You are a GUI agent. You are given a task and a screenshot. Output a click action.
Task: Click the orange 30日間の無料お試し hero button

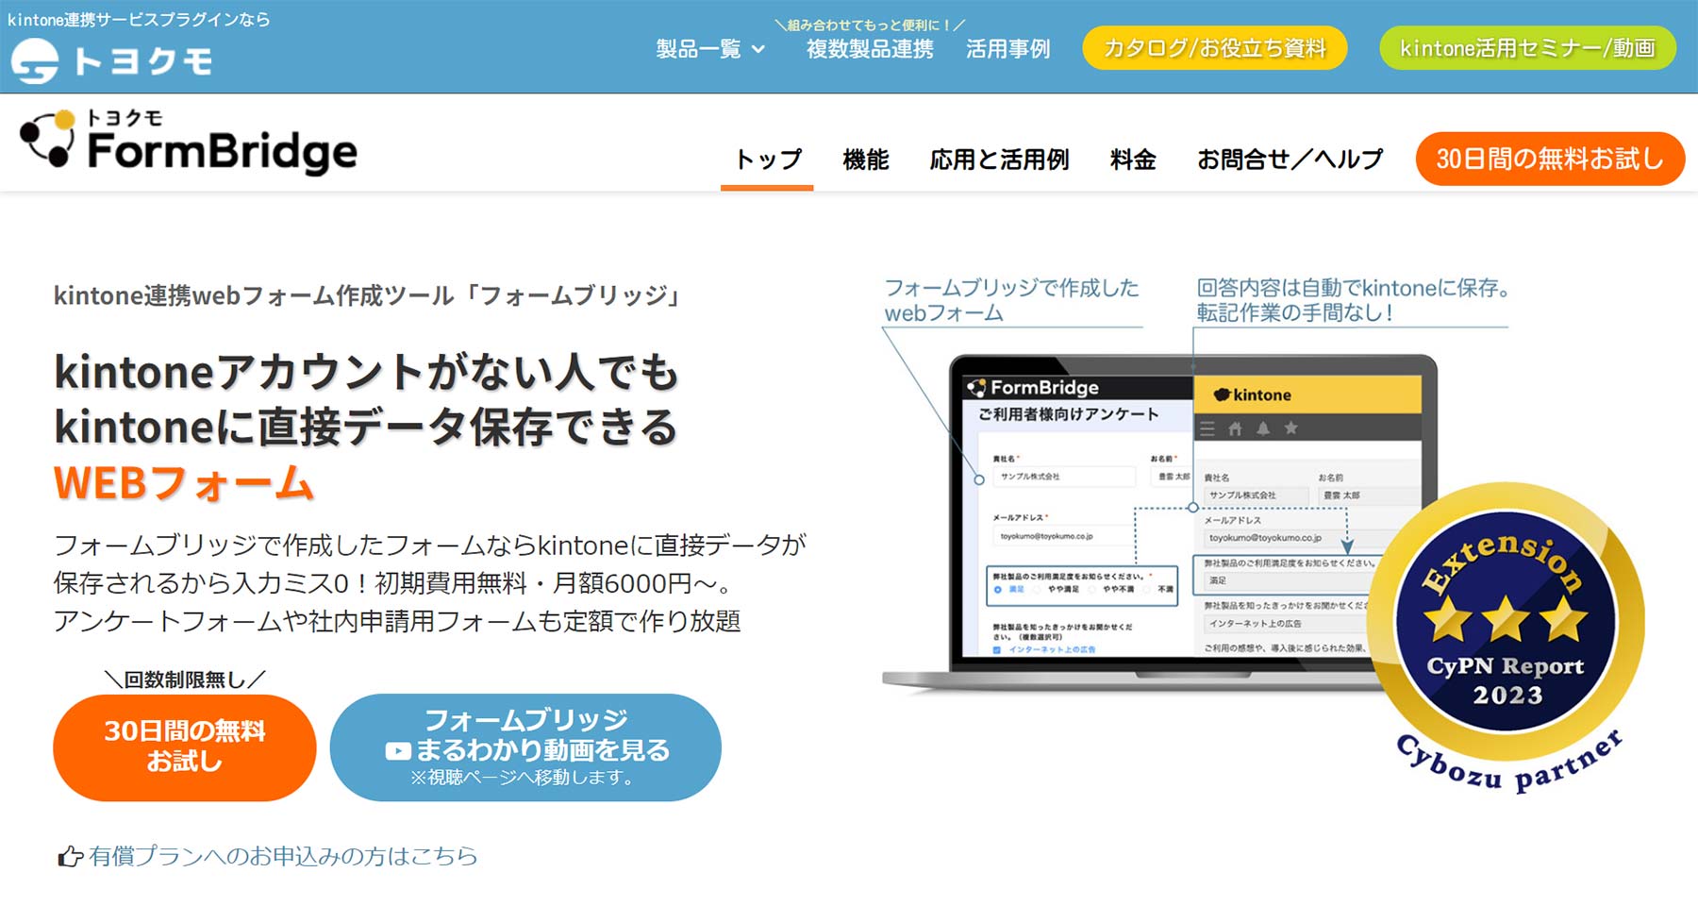pyautogui.click(x=185, y=747)
